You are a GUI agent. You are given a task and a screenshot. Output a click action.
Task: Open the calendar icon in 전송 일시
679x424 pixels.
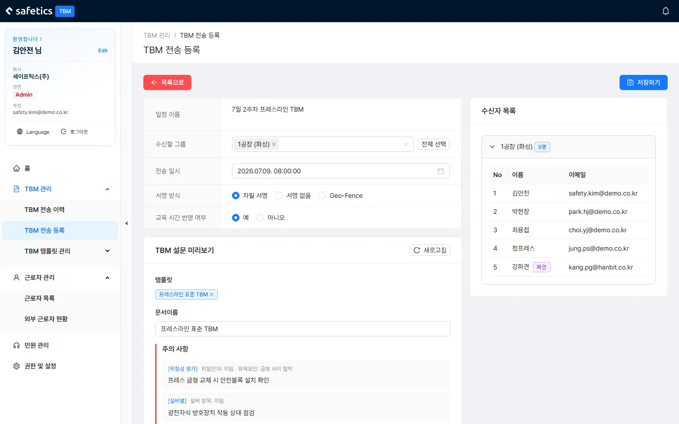(441, 171)
